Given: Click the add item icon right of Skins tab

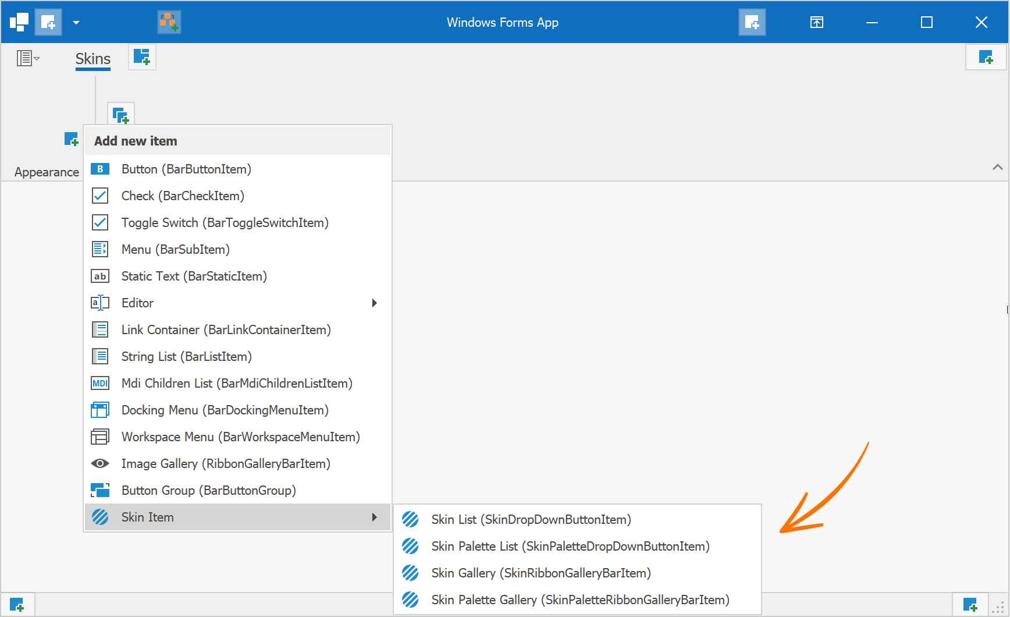Looking at the screenshot, I should [142, 57].
